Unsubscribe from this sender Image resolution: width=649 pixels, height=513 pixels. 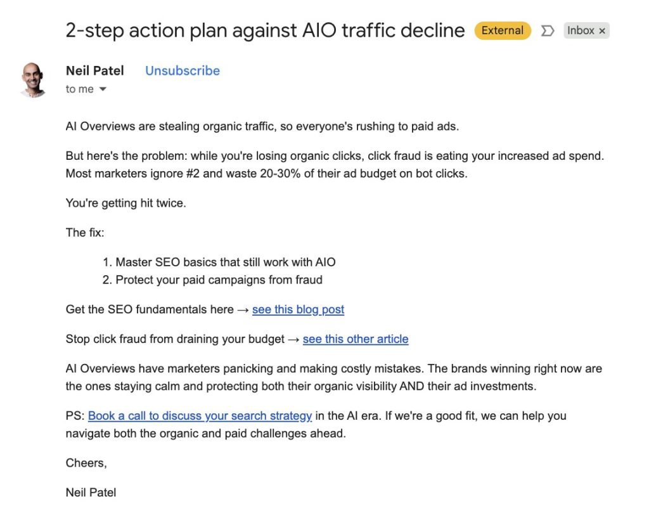[183, 71]
